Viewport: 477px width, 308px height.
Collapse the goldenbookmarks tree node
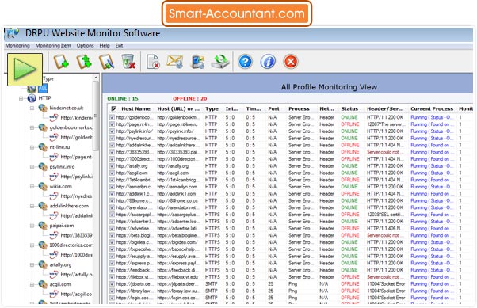(32, 127)
